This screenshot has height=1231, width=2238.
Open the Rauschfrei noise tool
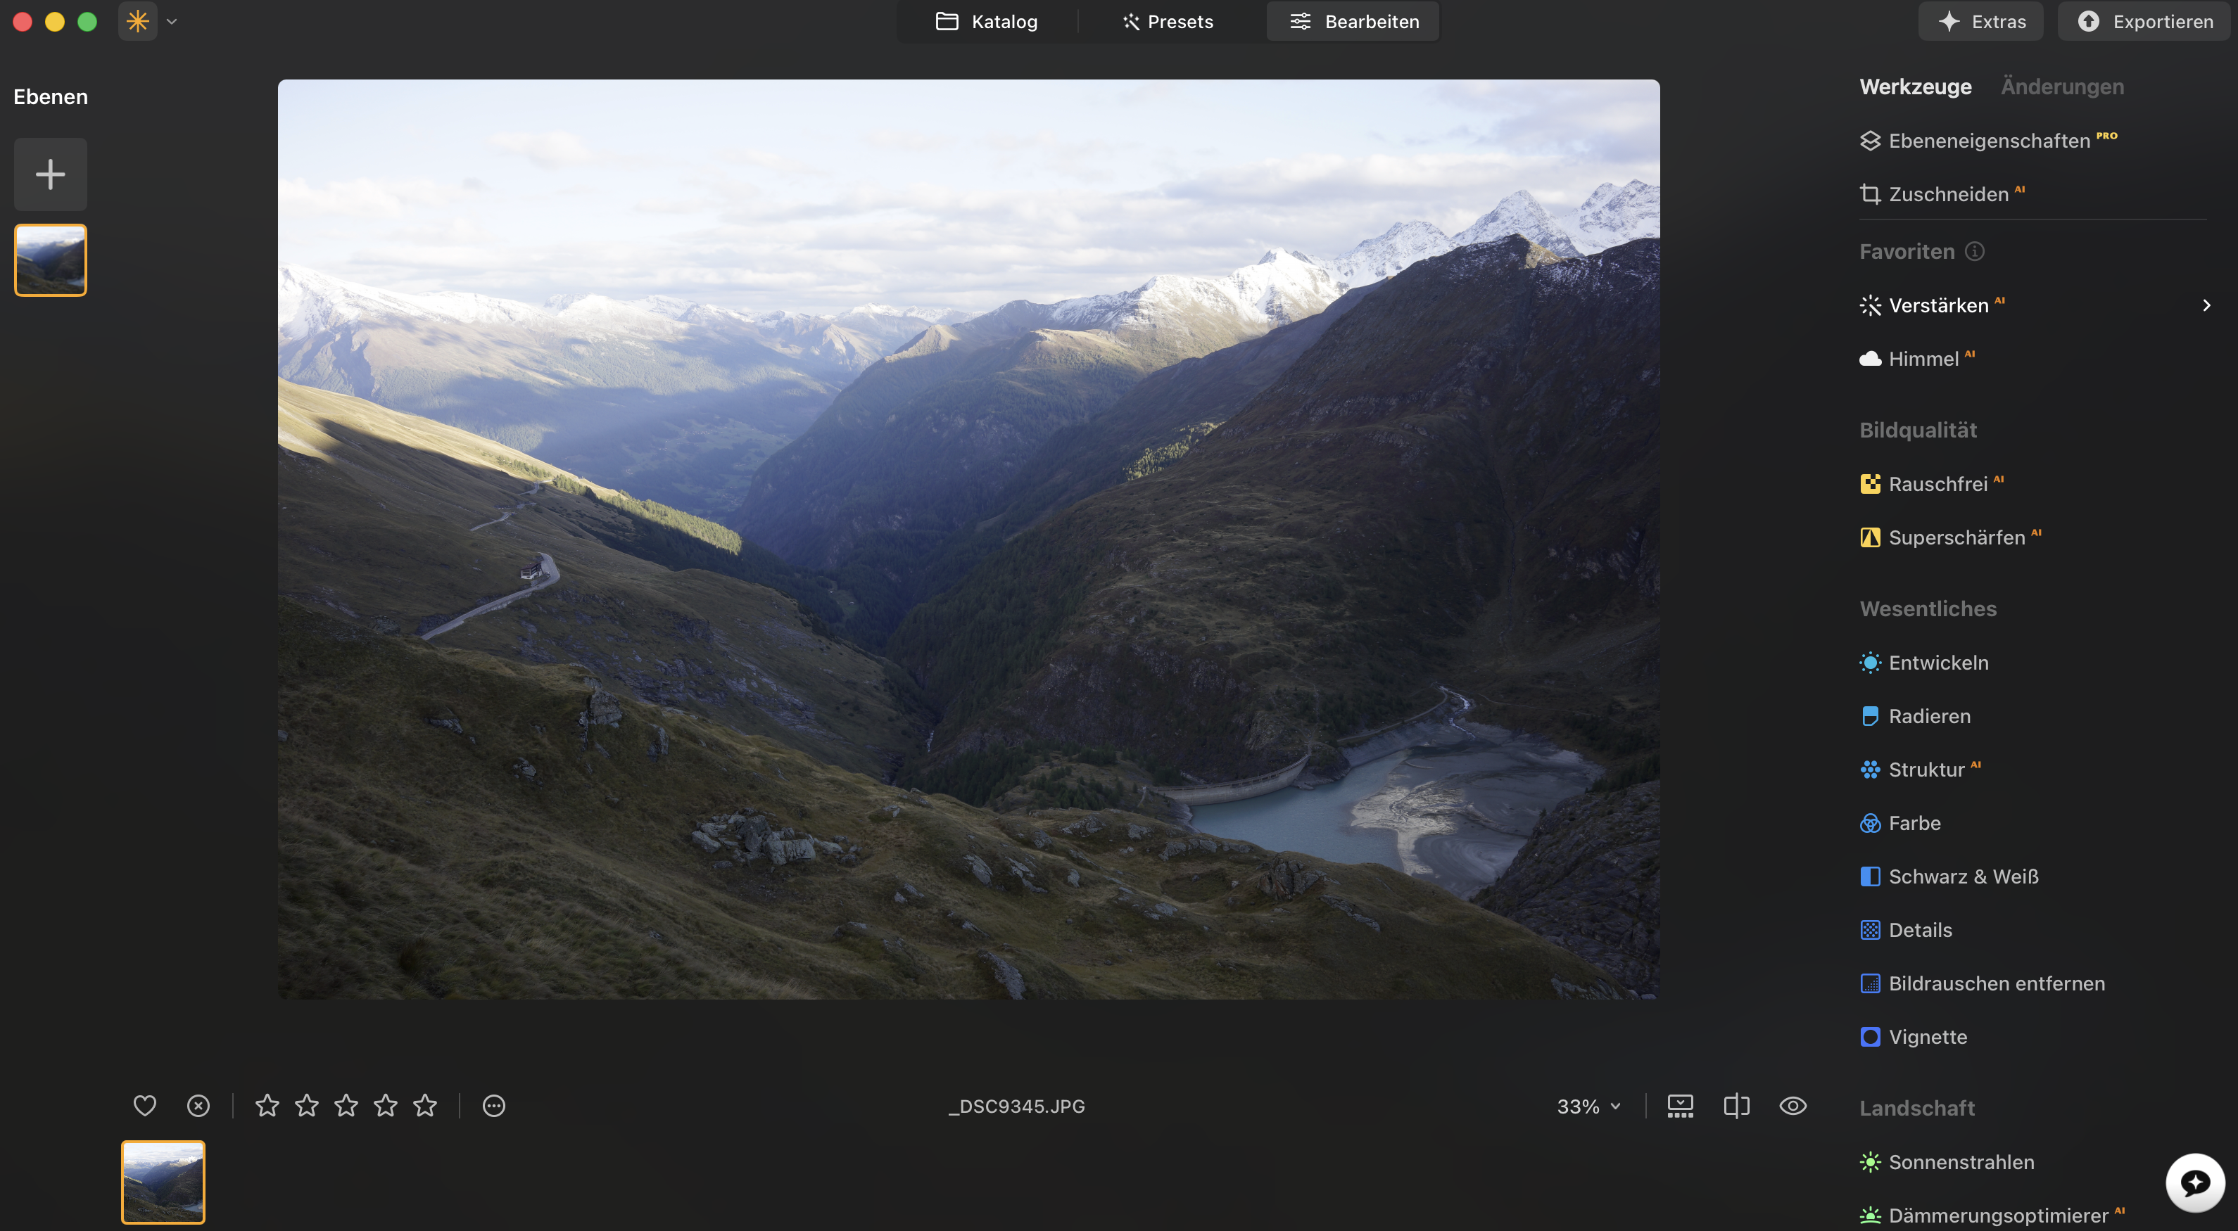pyautogui.click(x=1931, y=483)
